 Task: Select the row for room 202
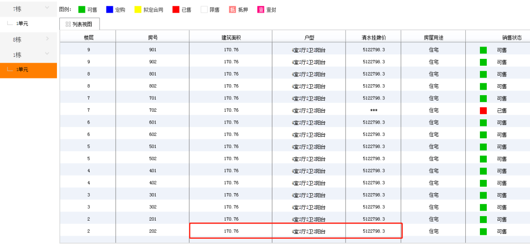coord(295,231)
